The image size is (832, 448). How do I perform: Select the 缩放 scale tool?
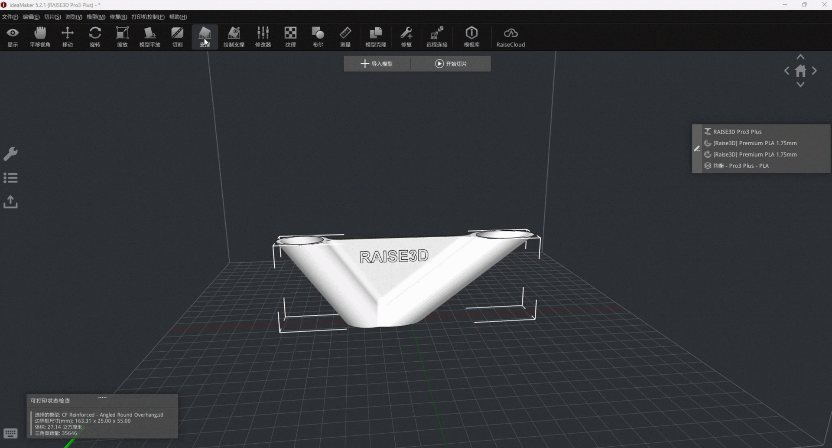pos(122,37)
